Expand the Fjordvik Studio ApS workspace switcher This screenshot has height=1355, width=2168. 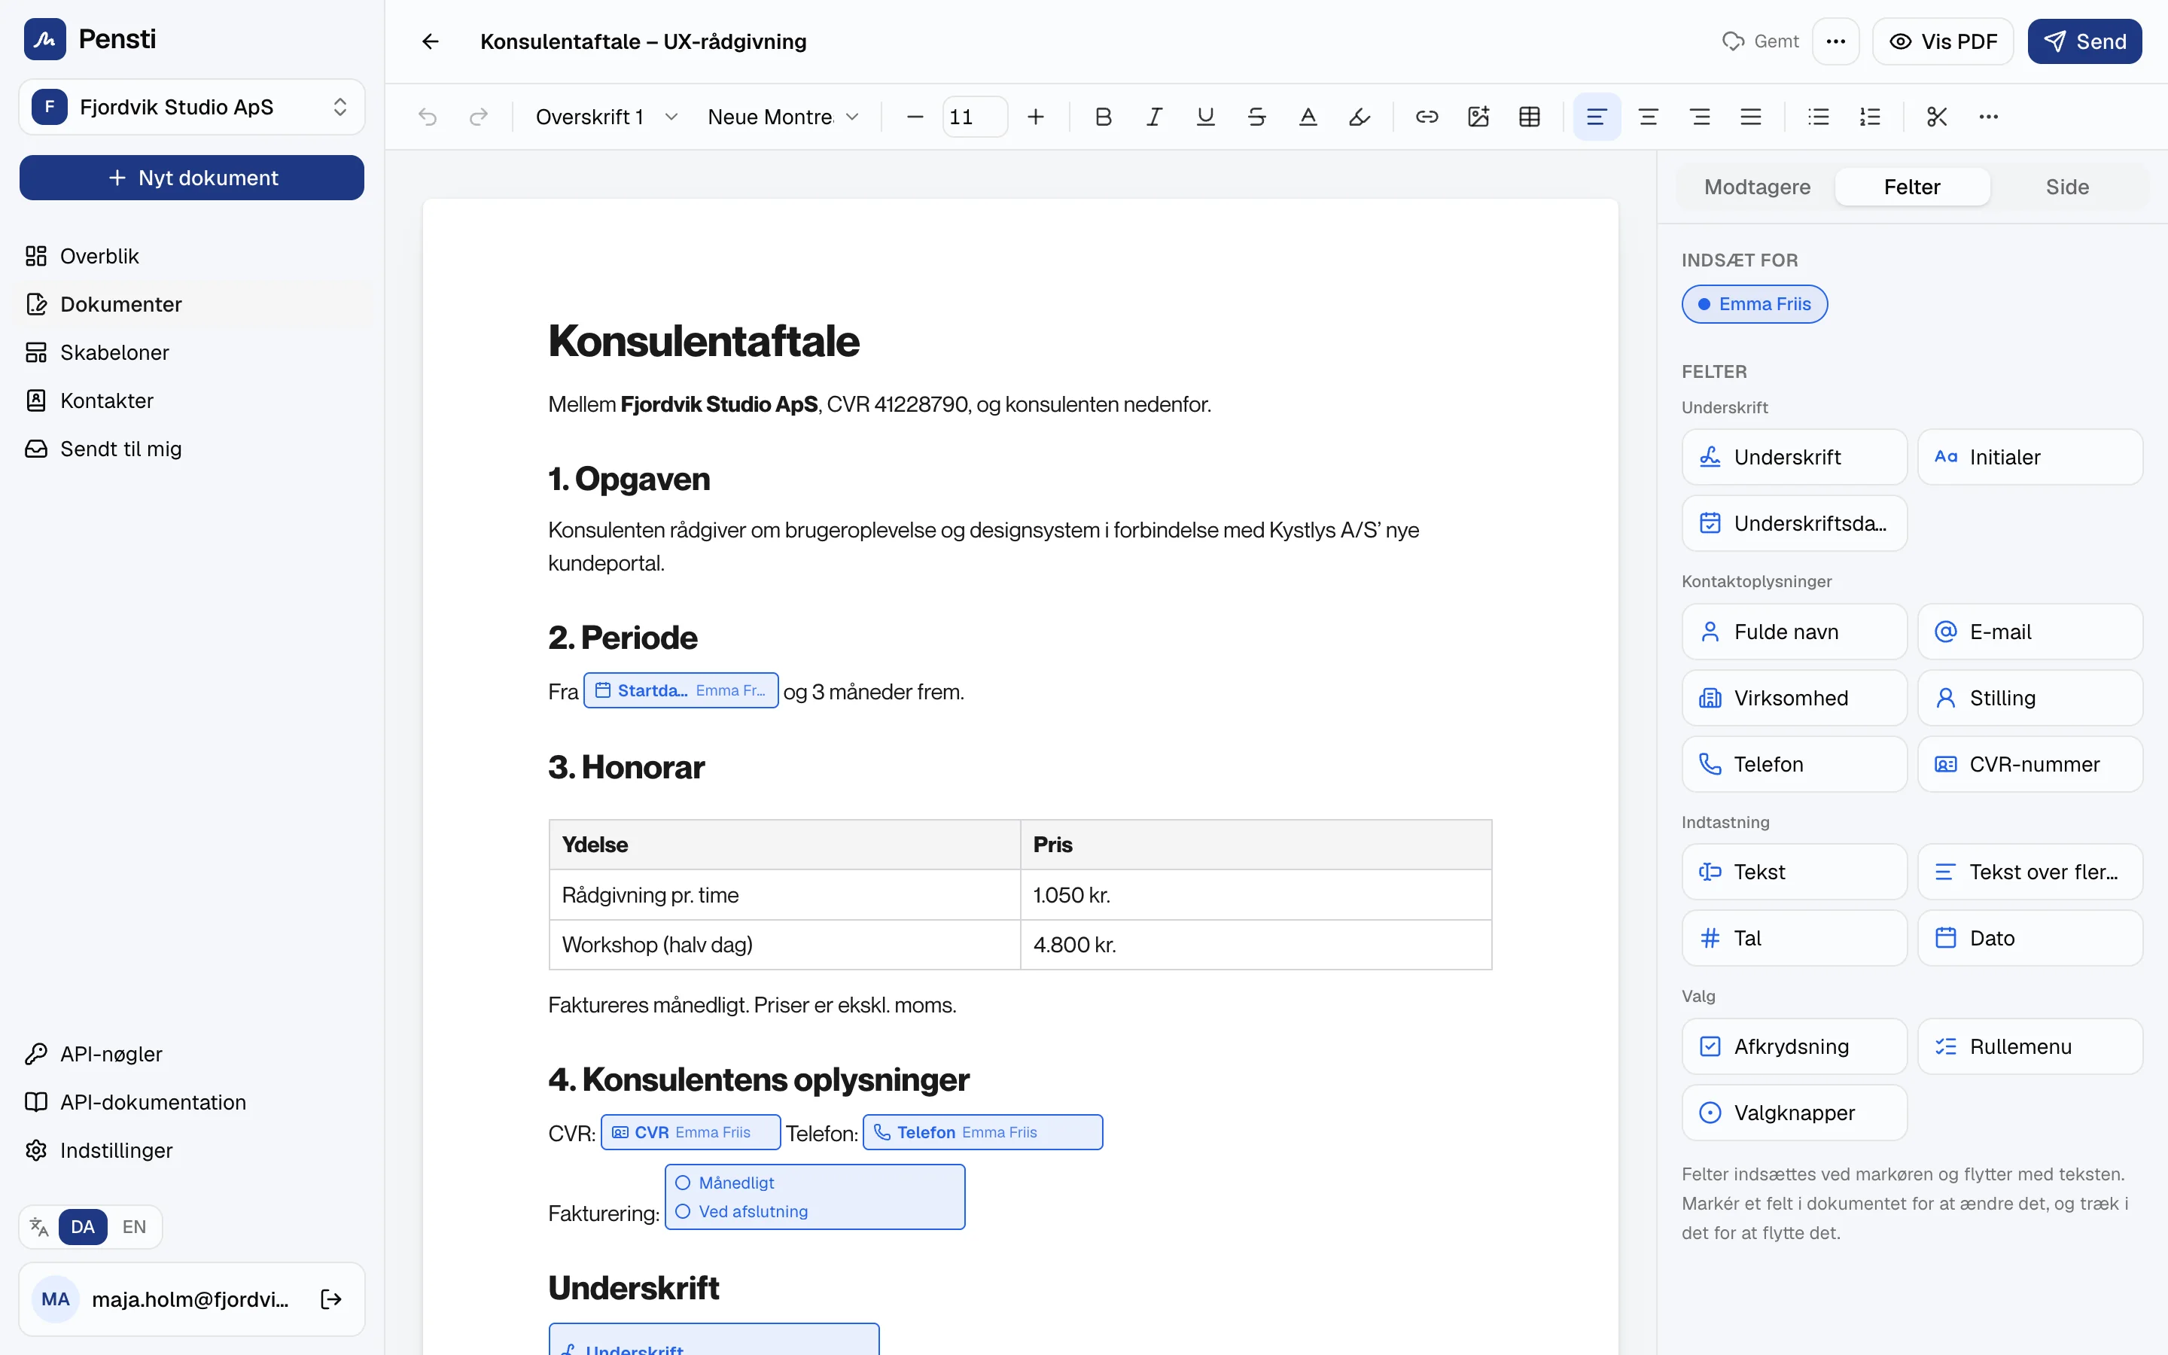click(192, 107)
